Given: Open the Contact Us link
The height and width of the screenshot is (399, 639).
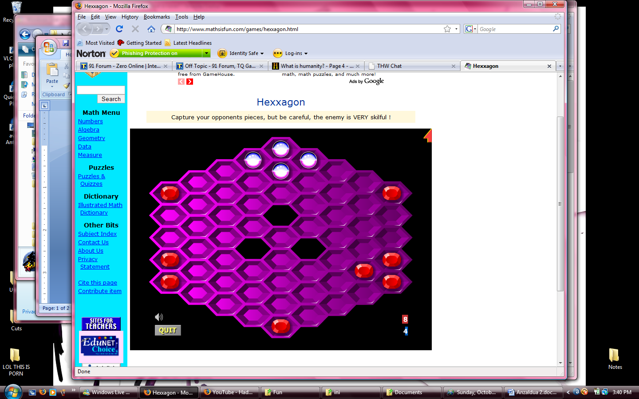Looking at the screenshot, I should pyautogui.click(x=93, y=243).
